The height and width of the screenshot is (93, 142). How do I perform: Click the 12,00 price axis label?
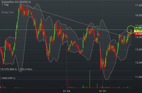pos(138,62)
